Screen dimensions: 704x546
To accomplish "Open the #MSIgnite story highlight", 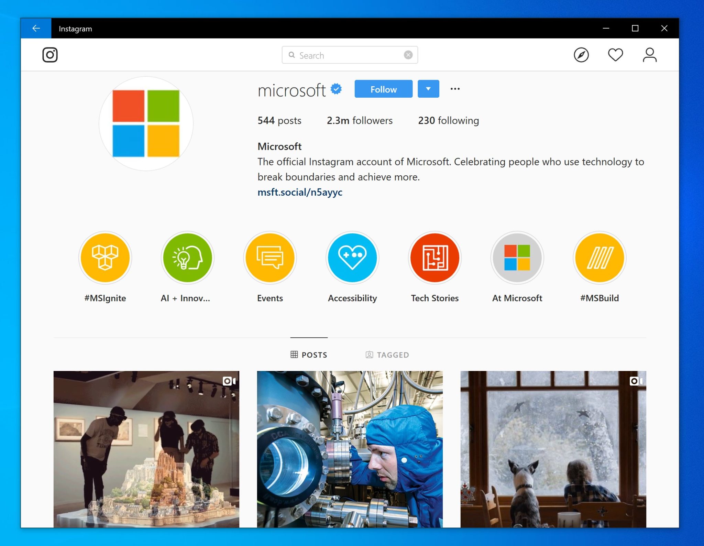I will (105, 258).
